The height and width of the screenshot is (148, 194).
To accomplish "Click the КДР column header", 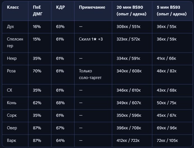I will (x=60, y=7).
